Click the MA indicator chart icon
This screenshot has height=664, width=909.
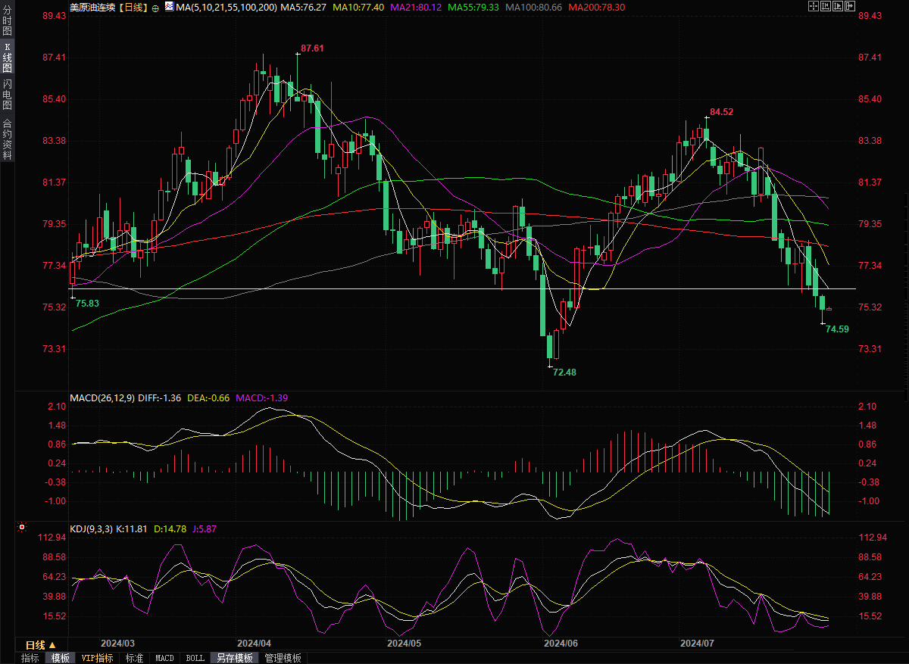point(168,7)
